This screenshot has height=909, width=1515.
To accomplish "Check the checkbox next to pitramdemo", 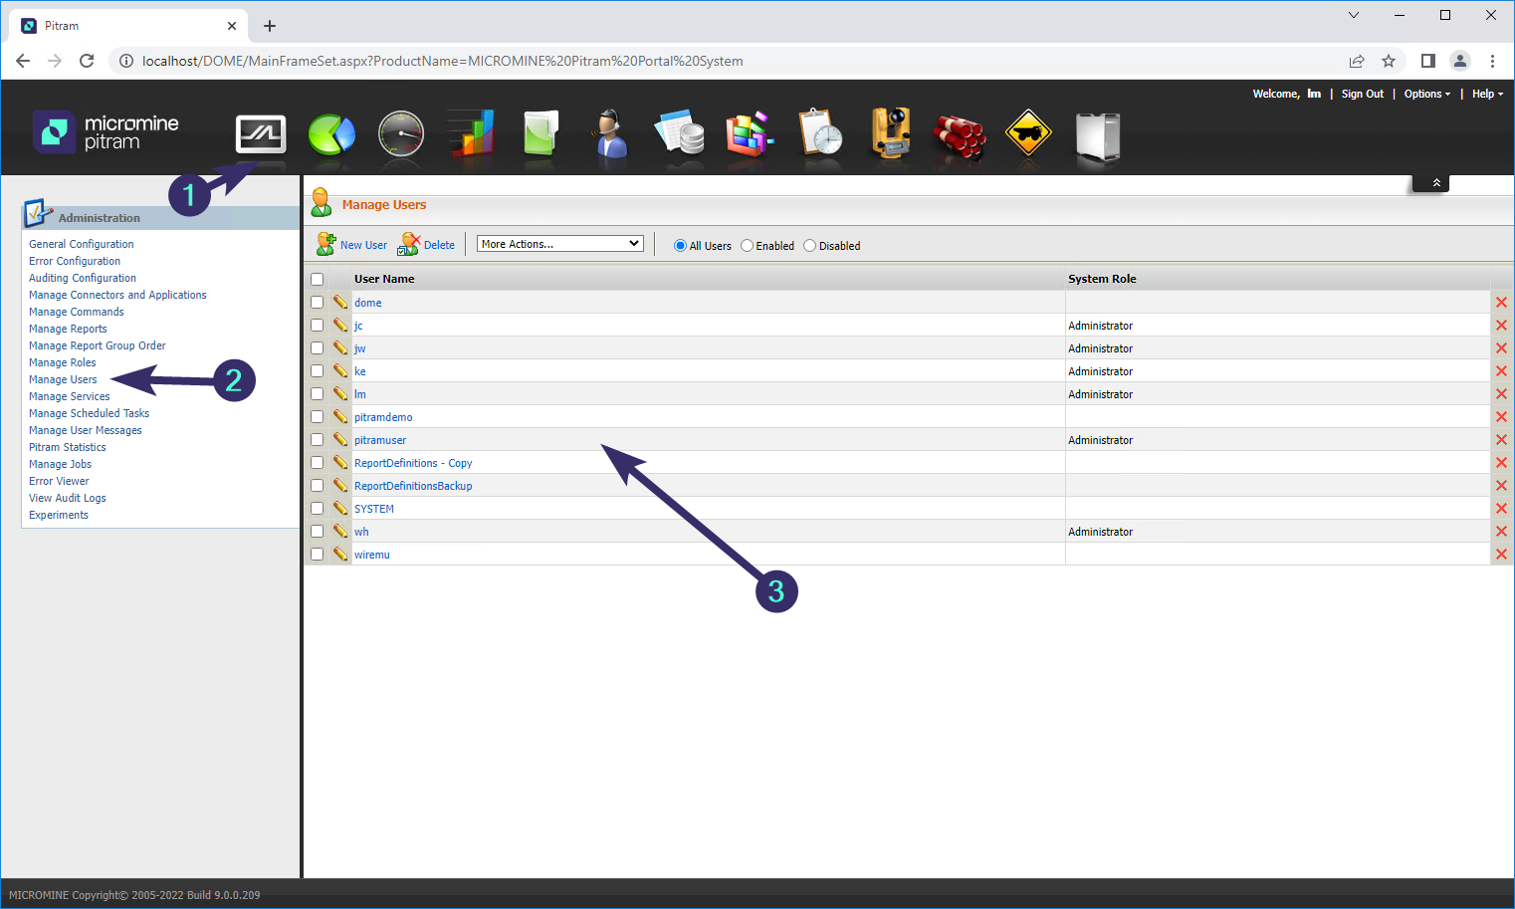I will 317,416.
